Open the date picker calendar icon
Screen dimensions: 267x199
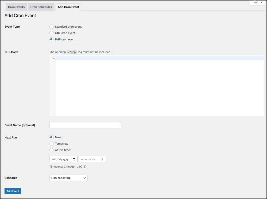[x=75, y=159]
